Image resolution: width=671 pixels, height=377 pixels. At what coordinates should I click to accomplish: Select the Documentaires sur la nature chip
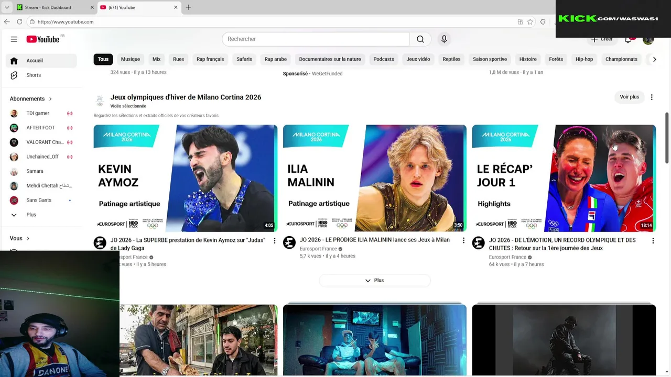[x=330, y=59]
